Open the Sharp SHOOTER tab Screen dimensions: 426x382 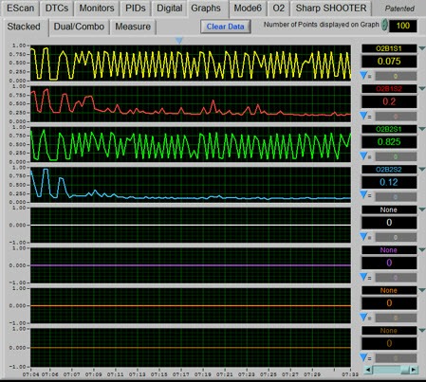[331, 9]
